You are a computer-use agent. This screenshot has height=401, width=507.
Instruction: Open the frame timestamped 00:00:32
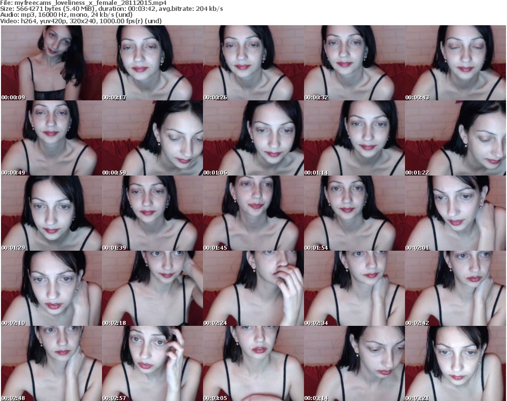pos(355,63)
